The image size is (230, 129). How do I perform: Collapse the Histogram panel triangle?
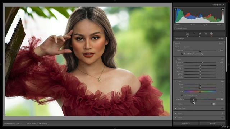click(x=224, y=5)
